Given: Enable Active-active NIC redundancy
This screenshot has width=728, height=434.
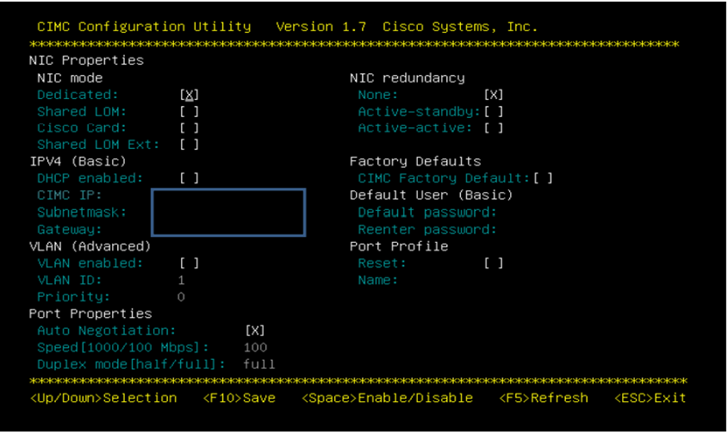Looking at the screenshot, I should point(494,128).
